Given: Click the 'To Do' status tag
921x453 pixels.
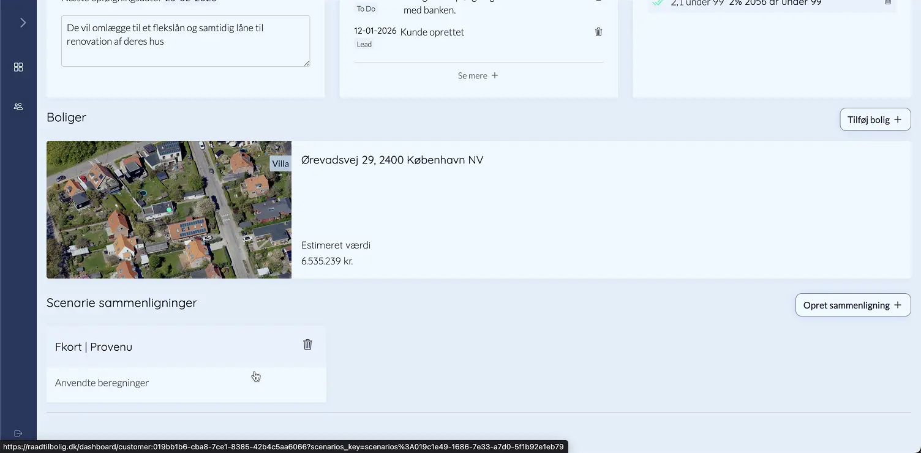Looking at the screenshot, I should click(x=366, y=9).
